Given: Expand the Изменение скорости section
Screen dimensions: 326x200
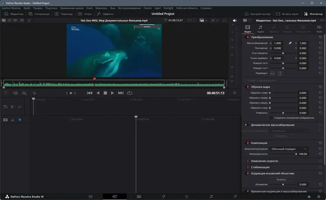Looking at the screenshot, I should 265,161.
